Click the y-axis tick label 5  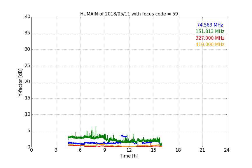pos(29,131)
